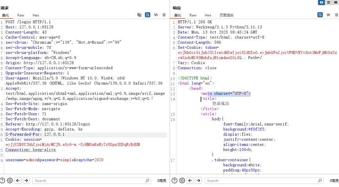Switch to side-by-side split layout

pyautogui.click(x=321, y=2)
